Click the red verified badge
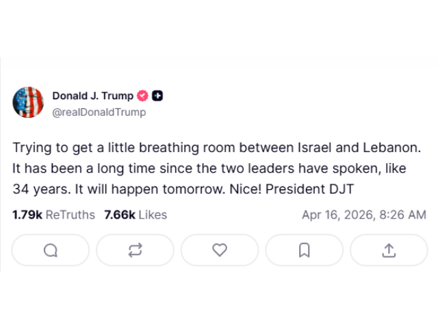This screenshot has width=438, height=329. coord(143,97)
